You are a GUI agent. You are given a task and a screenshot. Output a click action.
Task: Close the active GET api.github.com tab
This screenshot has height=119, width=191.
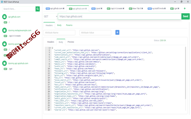pyautogui.click(x=86, y=9)
